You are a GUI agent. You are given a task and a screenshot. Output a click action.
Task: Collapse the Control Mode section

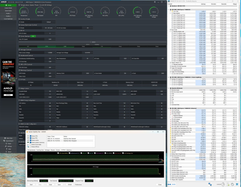click(19, 19)
